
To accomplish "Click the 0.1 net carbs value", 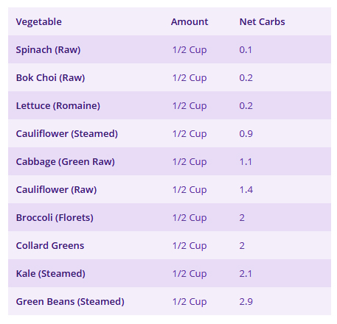I will point(246,50).
